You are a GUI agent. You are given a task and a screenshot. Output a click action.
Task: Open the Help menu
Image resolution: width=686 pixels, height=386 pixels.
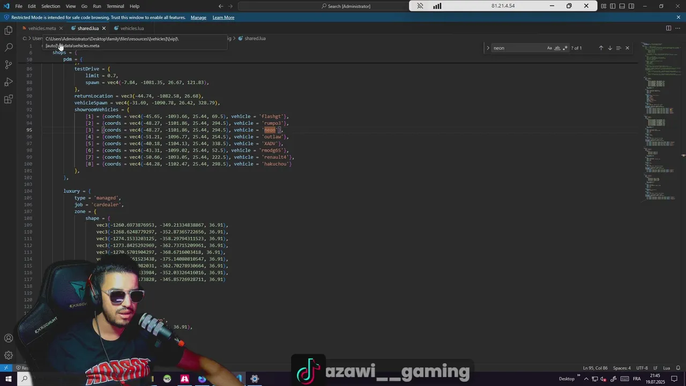[135, 6]
